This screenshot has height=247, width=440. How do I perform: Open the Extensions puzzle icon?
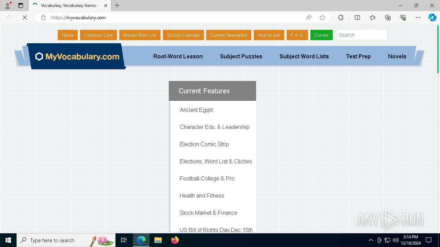[341, 17]
